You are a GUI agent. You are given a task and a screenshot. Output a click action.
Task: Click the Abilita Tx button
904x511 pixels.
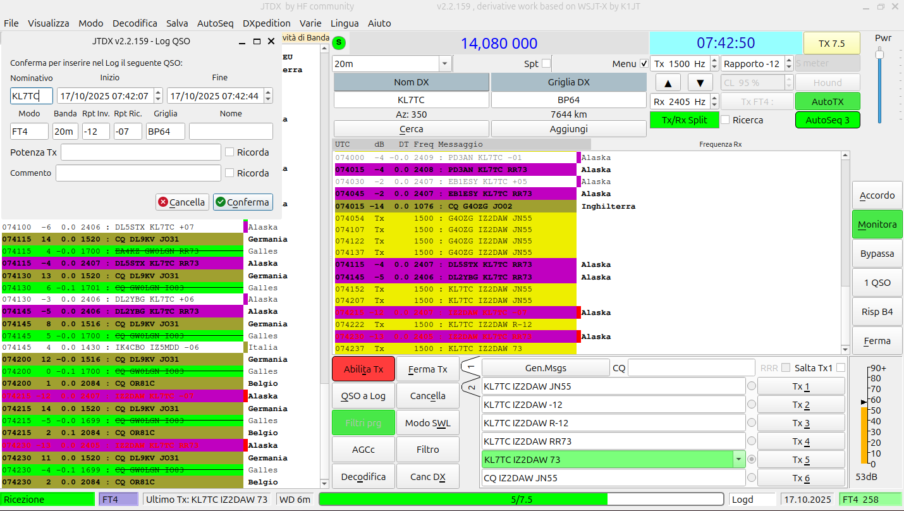[x=363, y=369]
